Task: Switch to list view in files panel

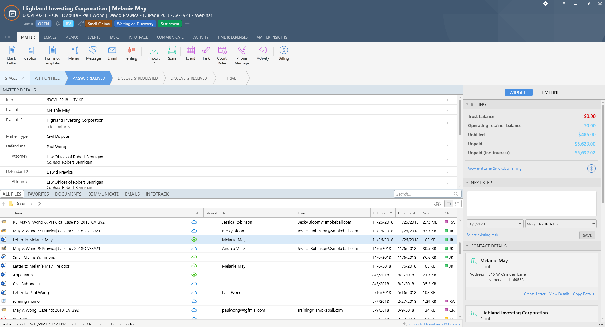Action: pyautogui.click(x=457, y=204)
